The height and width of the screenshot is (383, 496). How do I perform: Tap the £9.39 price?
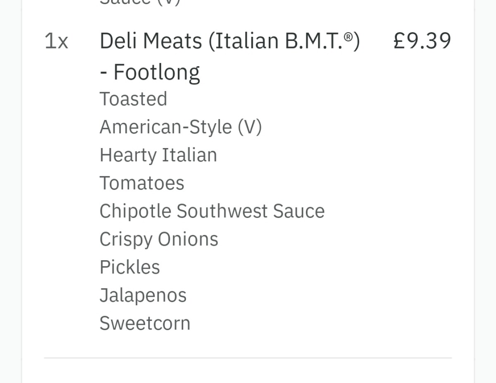422,41
